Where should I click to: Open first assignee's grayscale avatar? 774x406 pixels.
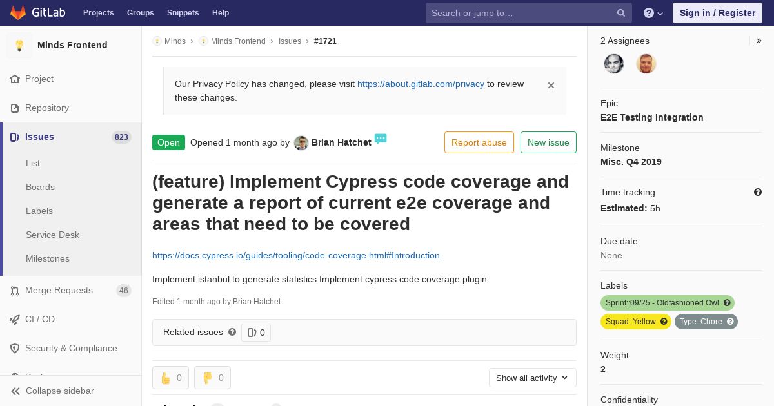tap(614, 63)
